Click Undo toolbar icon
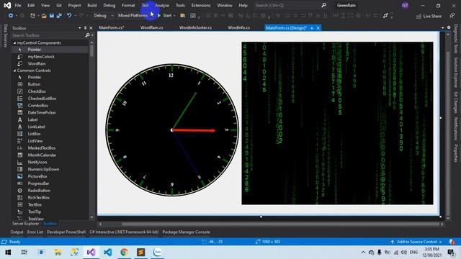The image size is (461, 259). tap(69, 16)
